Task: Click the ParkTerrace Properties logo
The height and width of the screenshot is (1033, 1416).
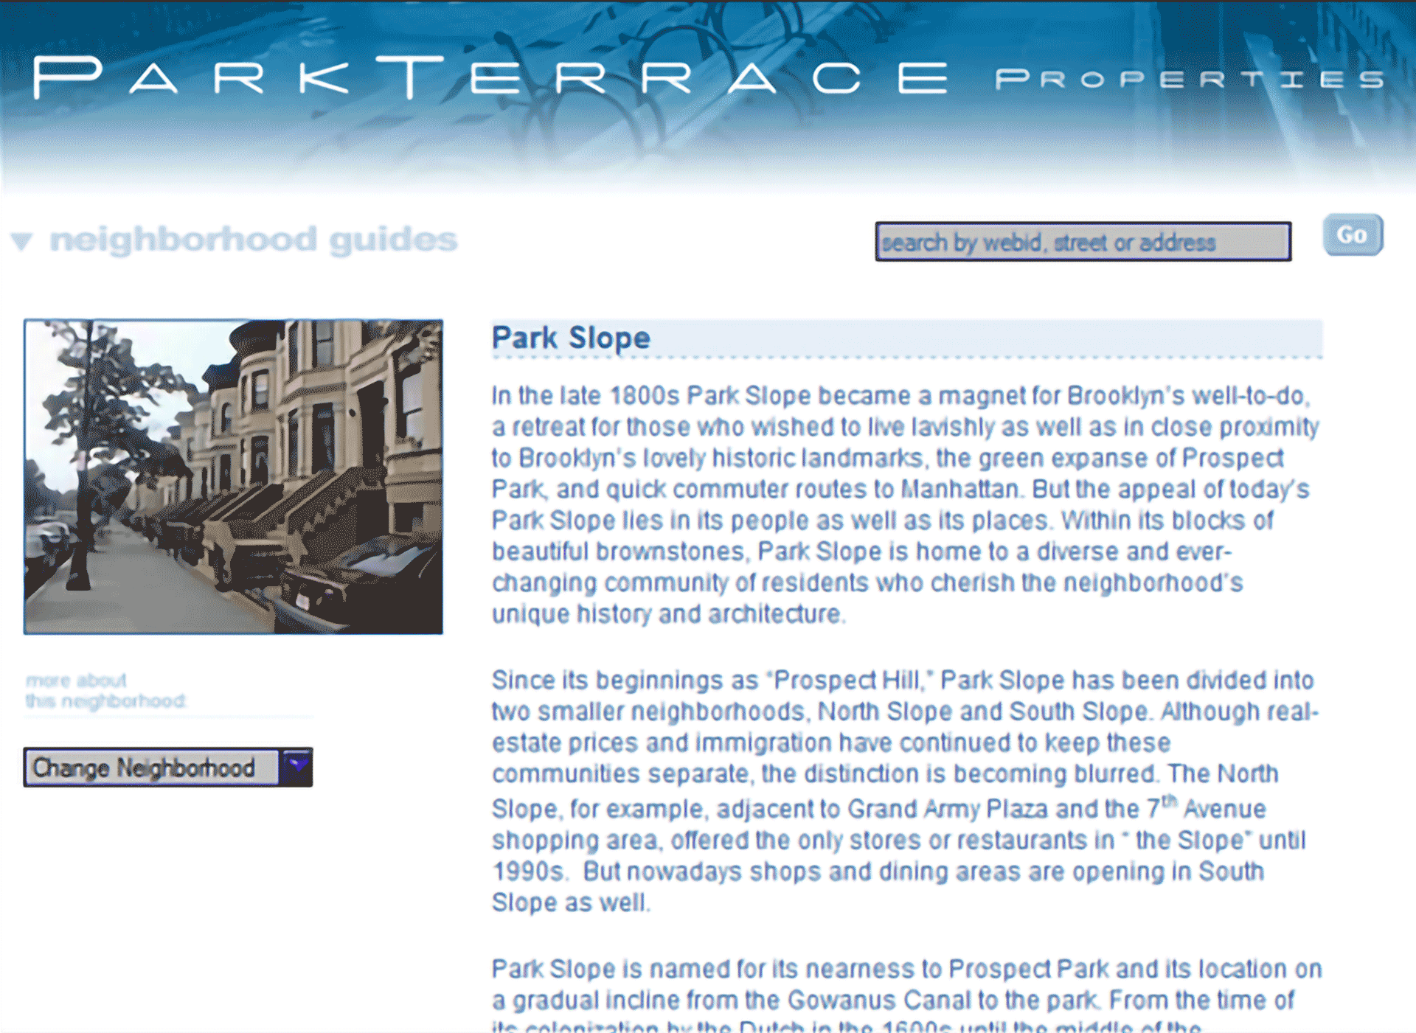Action: tap(487, 77)
